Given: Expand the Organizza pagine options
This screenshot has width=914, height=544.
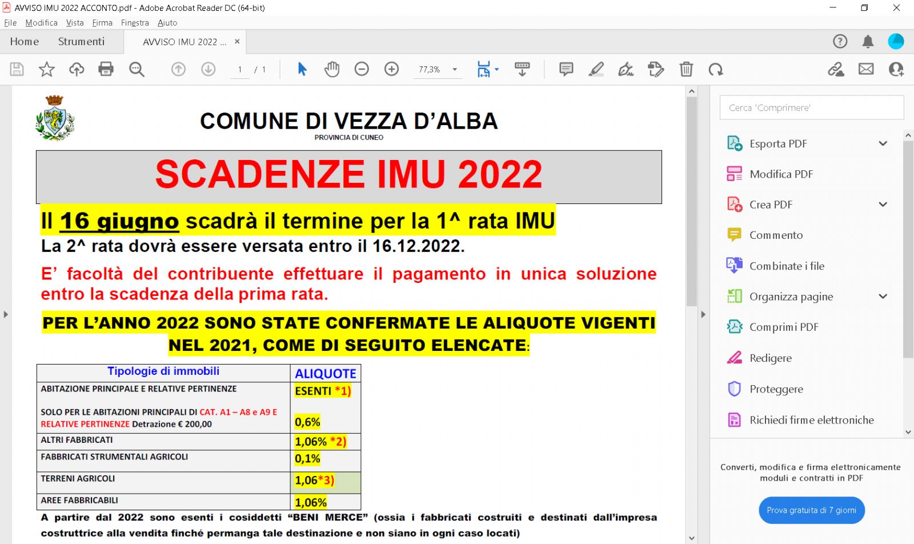Looking at the screenshot, I should (883, 296).
